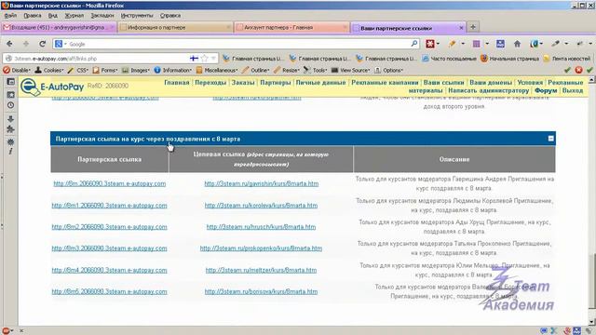The image size is (596, 335).
Task: Click the download arrow icon in left sidebar
Action: pos(10,119)
